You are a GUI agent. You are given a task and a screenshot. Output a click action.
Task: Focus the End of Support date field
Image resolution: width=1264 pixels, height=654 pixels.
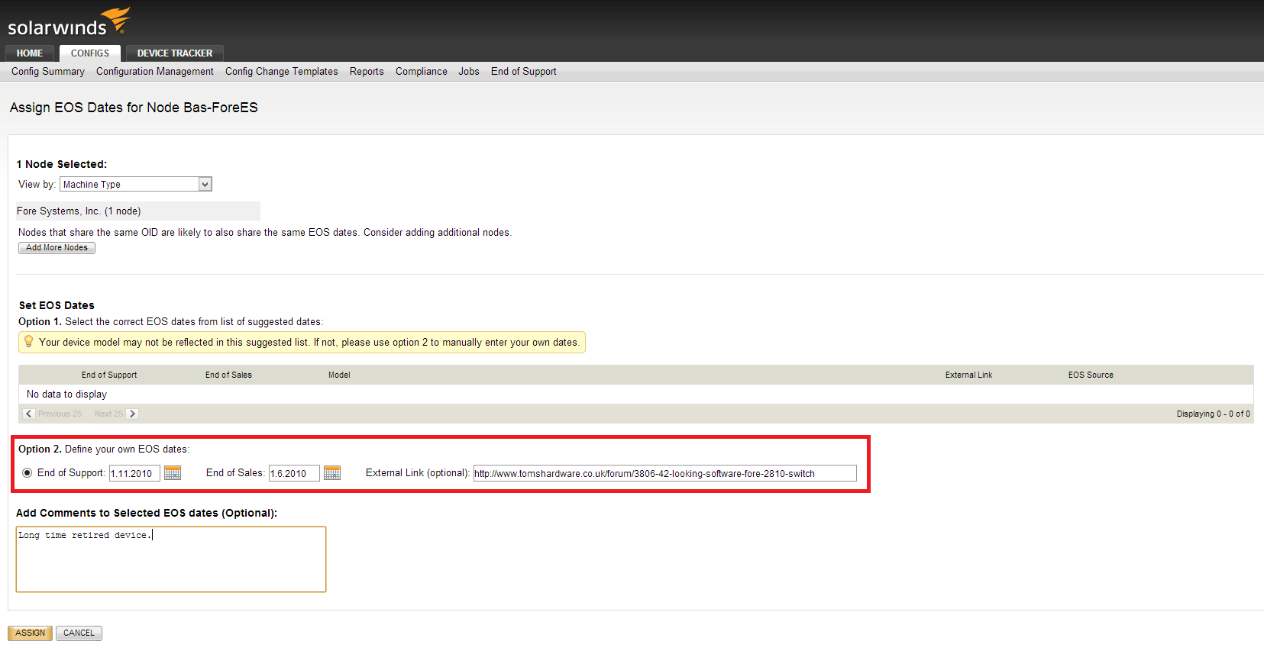pyautogui.click(x=134, y=473)
